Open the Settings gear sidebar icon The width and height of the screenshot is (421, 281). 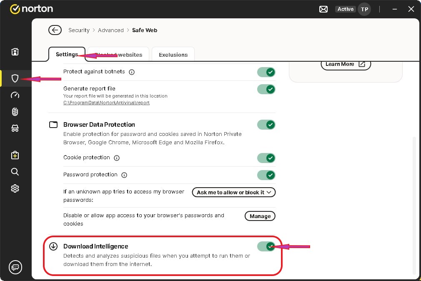15,188
